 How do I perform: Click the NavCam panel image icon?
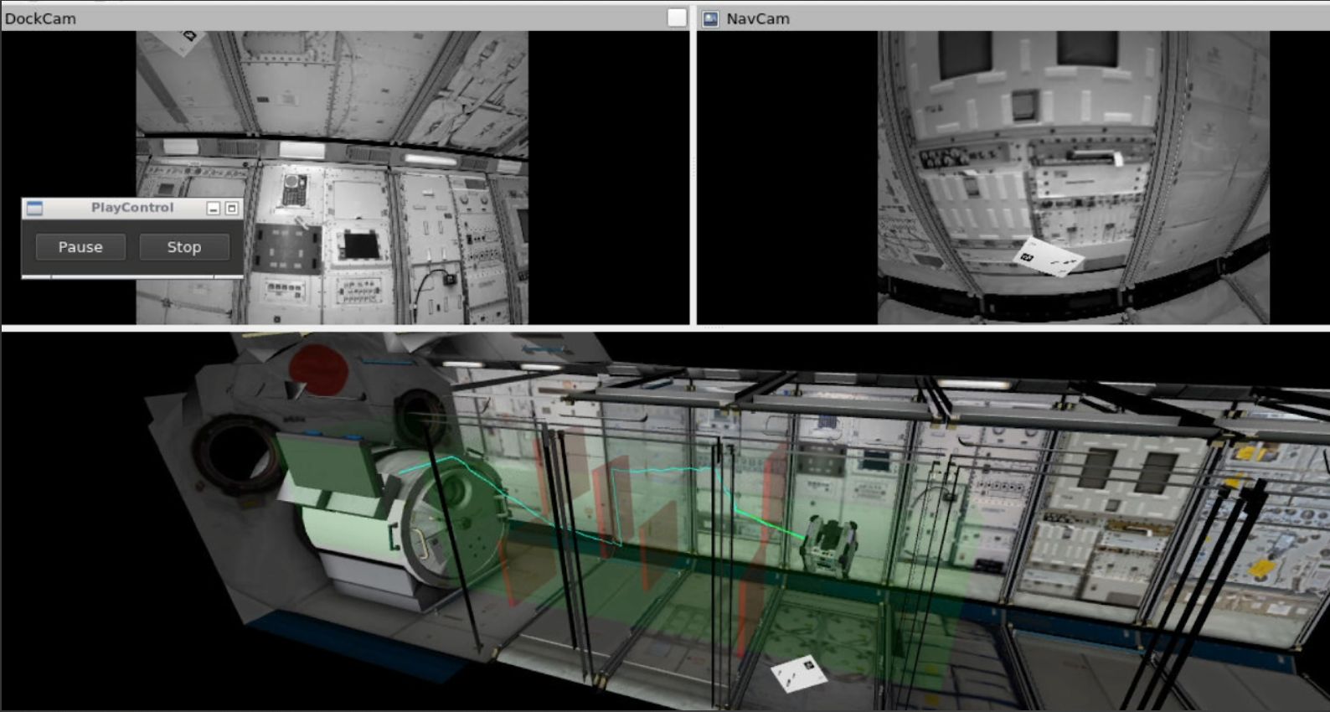click(710, 18)
